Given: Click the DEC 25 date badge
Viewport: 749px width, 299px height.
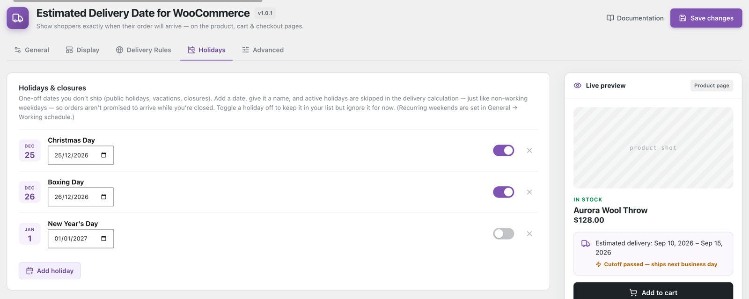Looking at the screenshot, I should coord(29,151).
